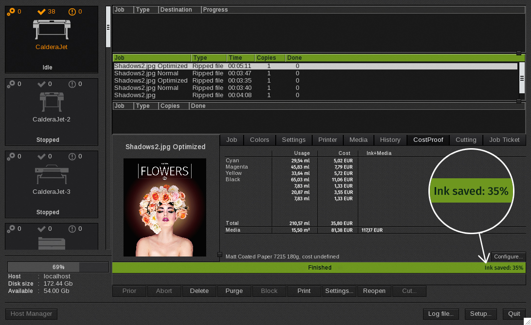Click CalderaJet error warning icon
Image resolution: width=531 pixels, height=325 pixels.
pos(72,12)
